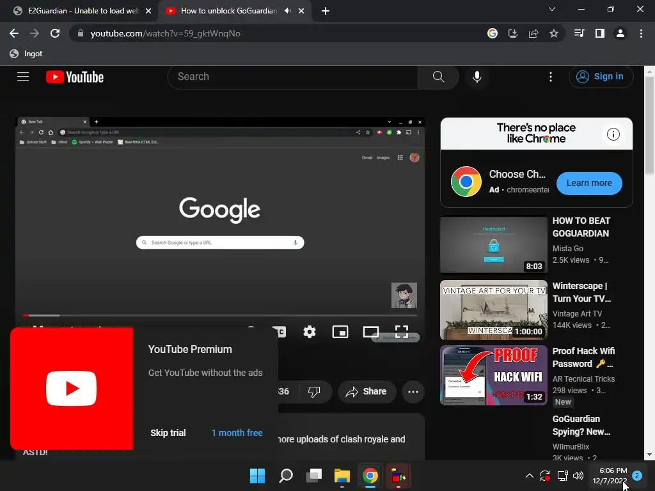Image resolution: width=655 pixels, height=491 pixels.
Task: Seek on the video progress bar
Action: (x=220, y=315)
